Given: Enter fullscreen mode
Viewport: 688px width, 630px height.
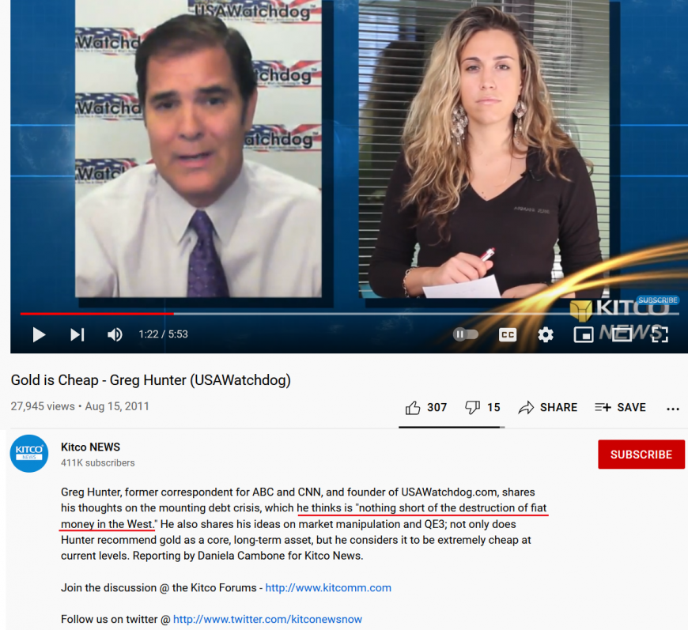Looking at the screenshot, I should (x=660, y=334).
